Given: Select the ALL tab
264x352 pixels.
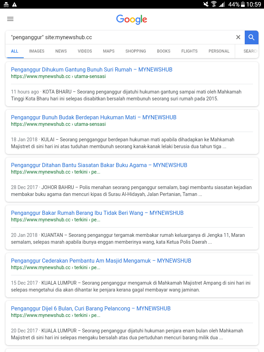Looking at the screenshot, I should [x=14, y=51].
